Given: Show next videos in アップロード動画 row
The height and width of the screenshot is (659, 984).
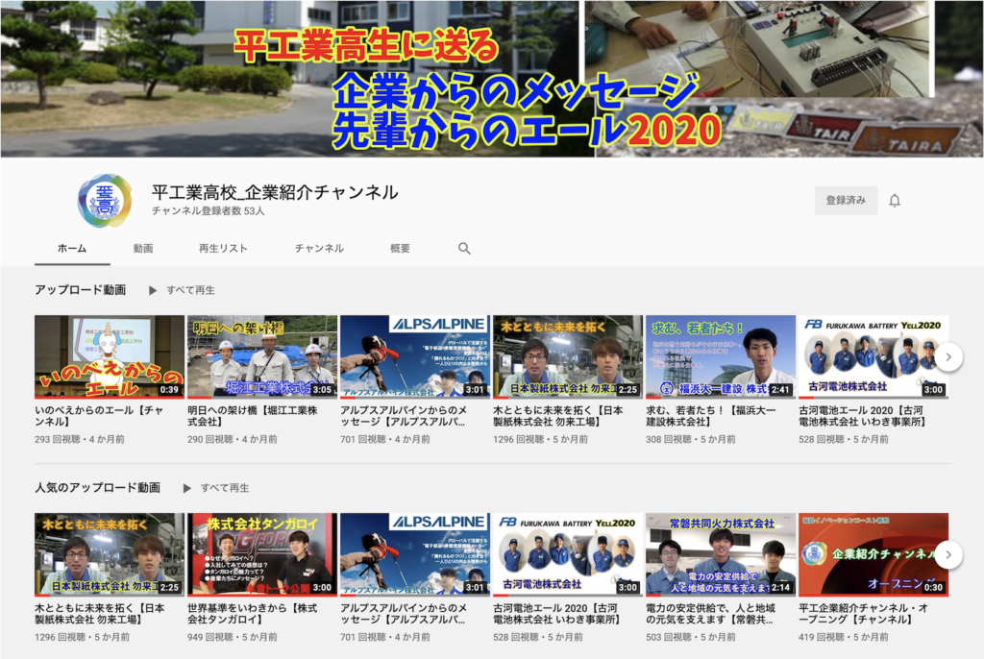Looking at the screenshot, I should pos(948,356).
